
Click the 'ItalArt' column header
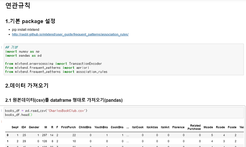click(165, 127)
